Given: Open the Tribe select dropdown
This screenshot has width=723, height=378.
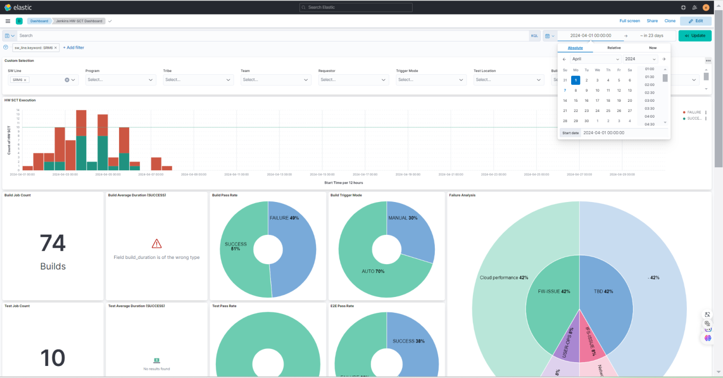Looking at the screenshot, I should click(199, 80).
